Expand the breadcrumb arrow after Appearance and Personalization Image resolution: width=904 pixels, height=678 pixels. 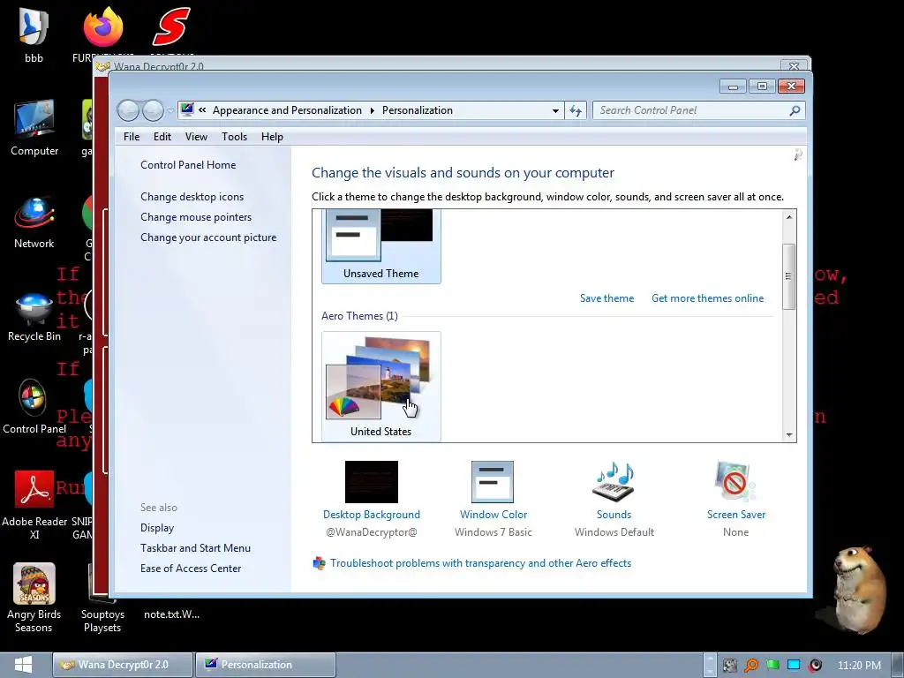[372, 110]
